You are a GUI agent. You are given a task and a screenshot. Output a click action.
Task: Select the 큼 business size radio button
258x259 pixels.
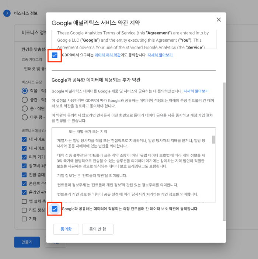[x=25, y=109]
